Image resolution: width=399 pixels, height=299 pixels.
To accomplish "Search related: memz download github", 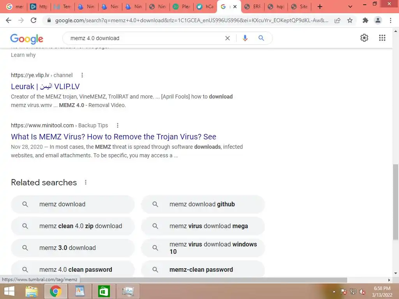I will click(203, 204).
